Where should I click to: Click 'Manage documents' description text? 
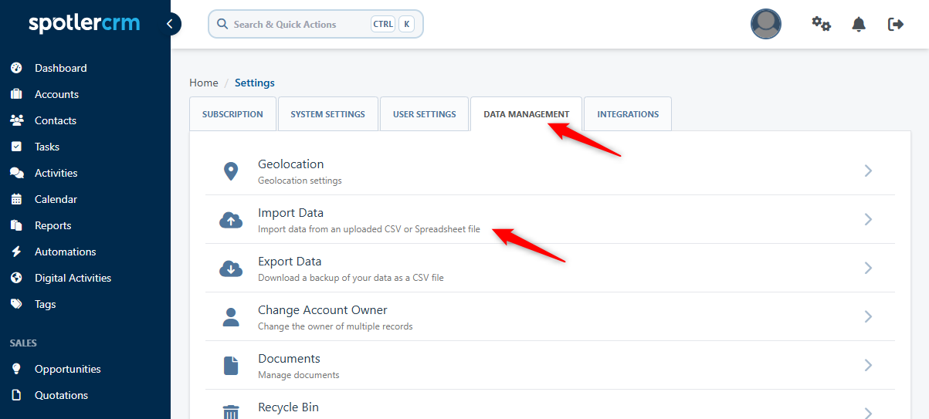(299, 375)
